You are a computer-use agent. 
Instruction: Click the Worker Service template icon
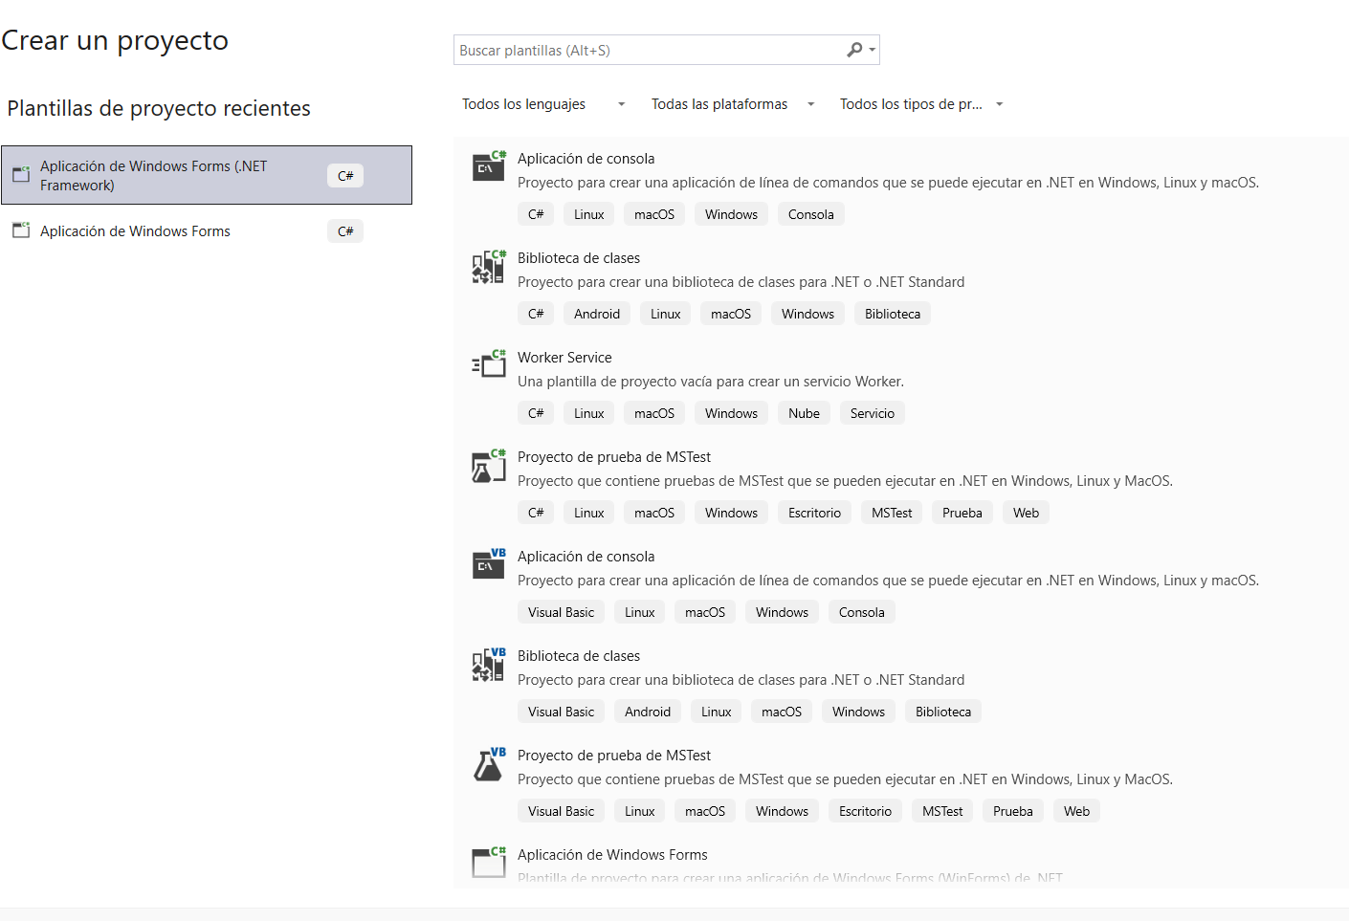pos(489,364)
